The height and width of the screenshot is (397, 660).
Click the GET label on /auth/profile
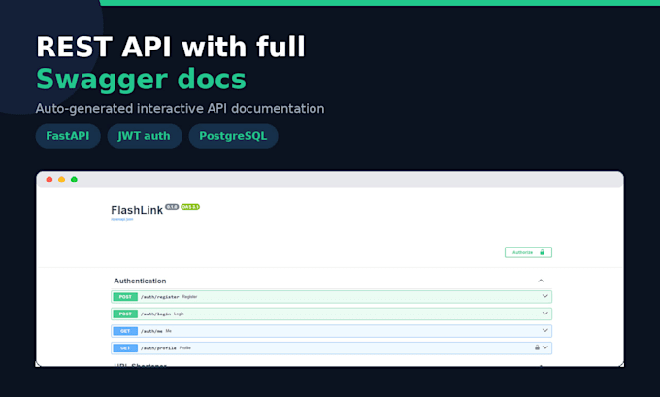[x=125, y=347]
